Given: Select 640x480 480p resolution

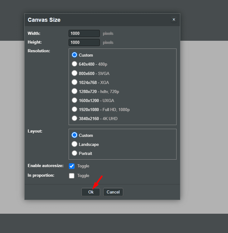Looking at the screenshot, I should click(75, 64).
